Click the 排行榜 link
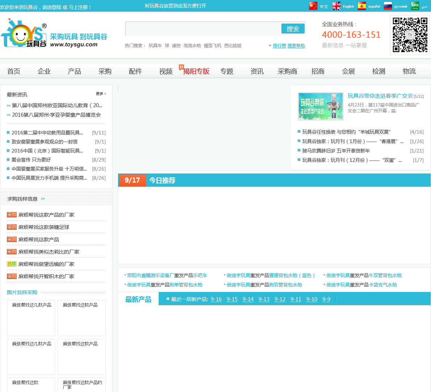431x392 pixels. coord(279,46)
